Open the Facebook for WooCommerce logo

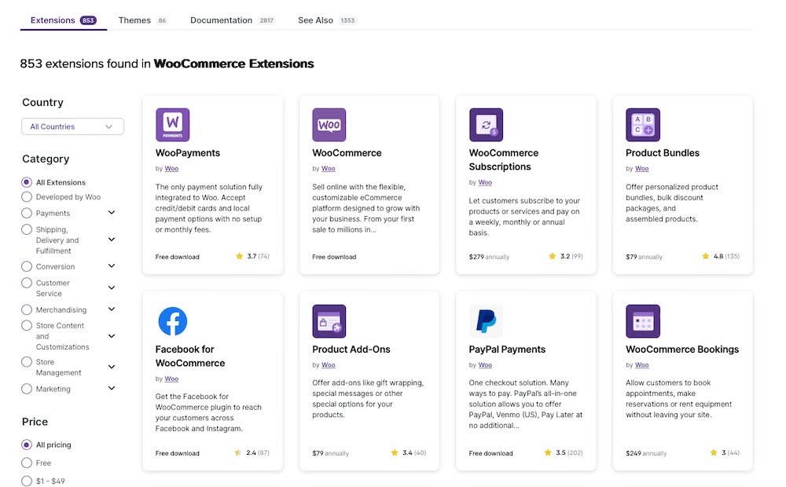coord(172,321)
